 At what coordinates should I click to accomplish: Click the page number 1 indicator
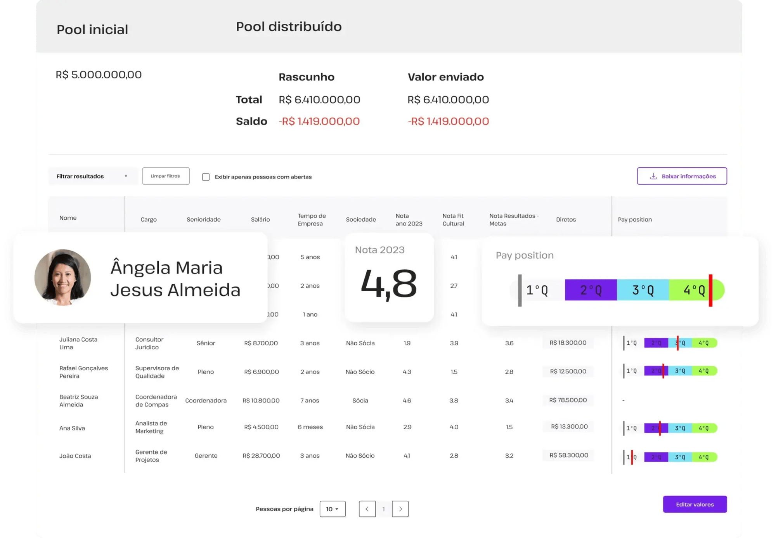coord(384,509)
